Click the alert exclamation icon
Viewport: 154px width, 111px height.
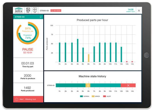pos(17,99)
